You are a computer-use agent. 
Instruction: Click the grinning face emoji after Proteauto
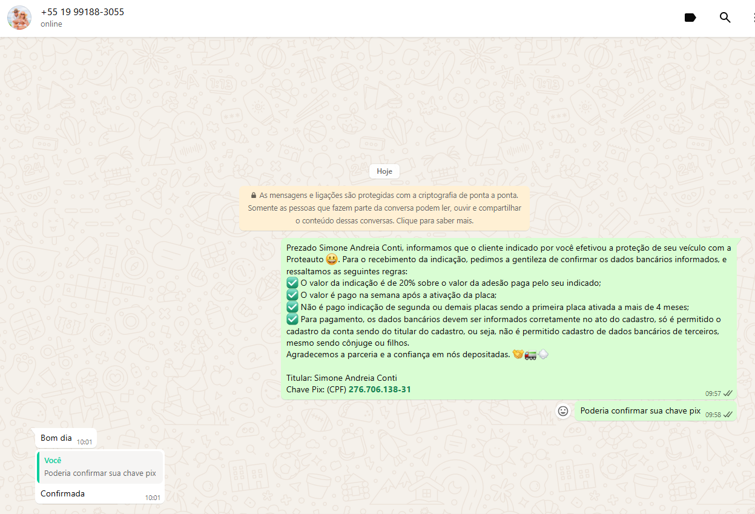point(331,260)
